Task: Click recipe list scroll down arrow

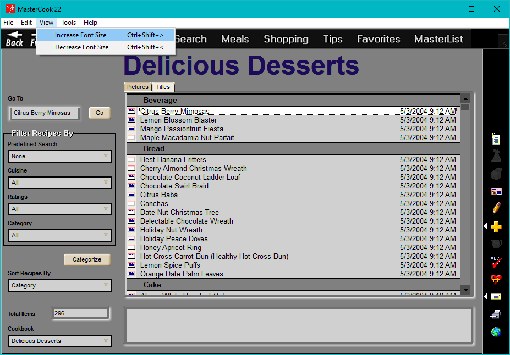Action: point(465,290)
